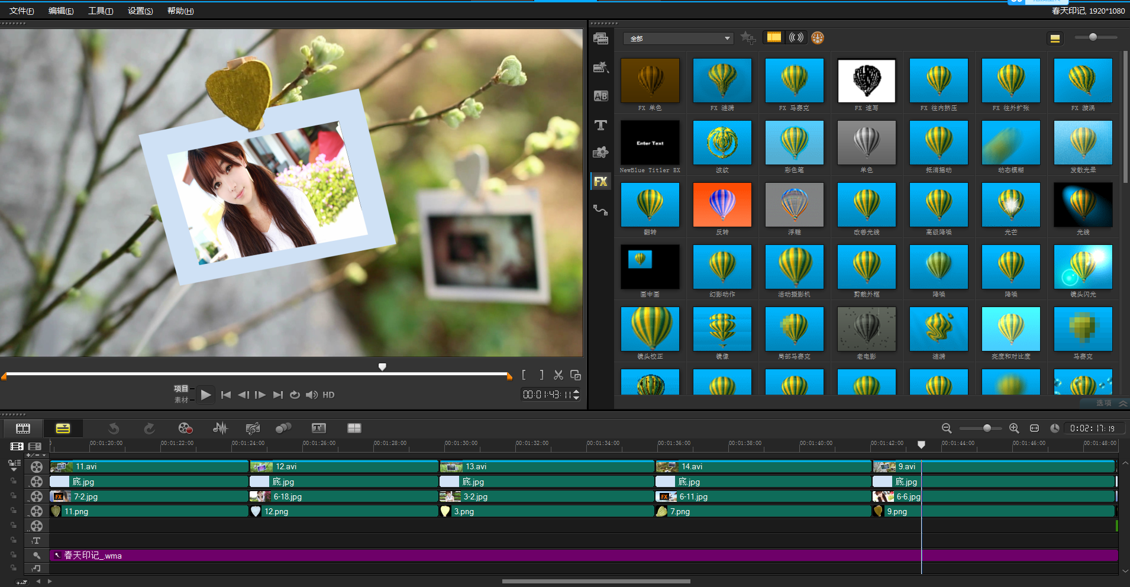Open the Path library icon
1130x587 pixels.
[x=600, y=209]
